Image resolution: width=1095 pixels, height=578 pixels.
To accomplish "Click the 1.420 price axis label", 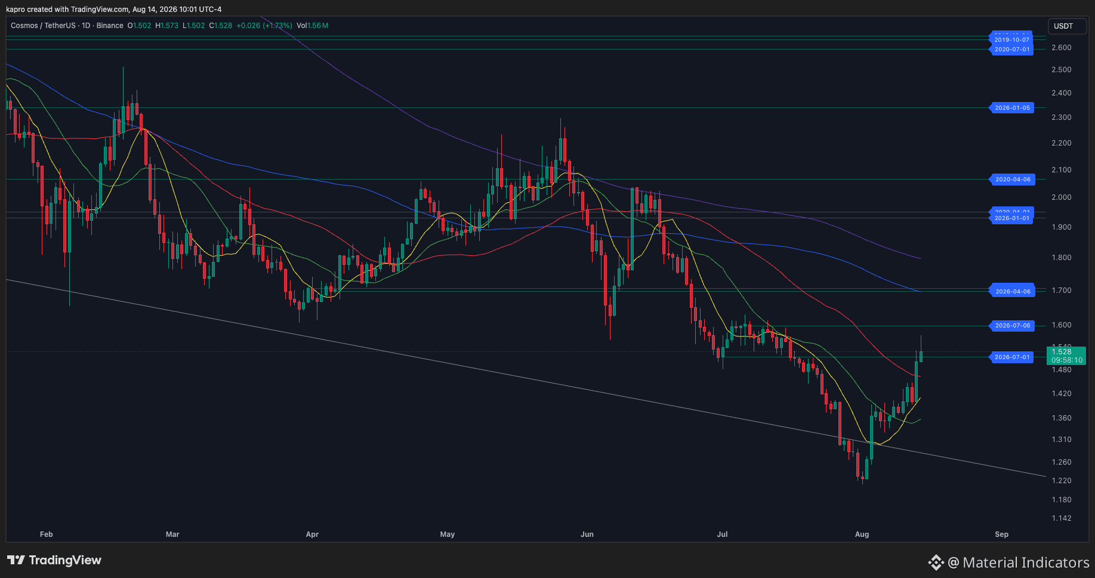I will tap(1061, 394).
